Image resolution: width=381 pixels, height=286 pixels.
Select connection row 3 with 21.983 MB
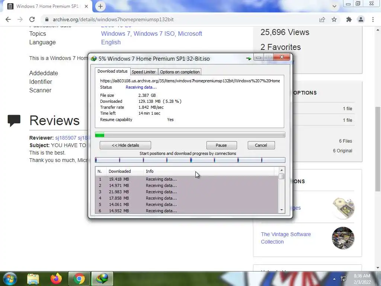coord(187,192)
